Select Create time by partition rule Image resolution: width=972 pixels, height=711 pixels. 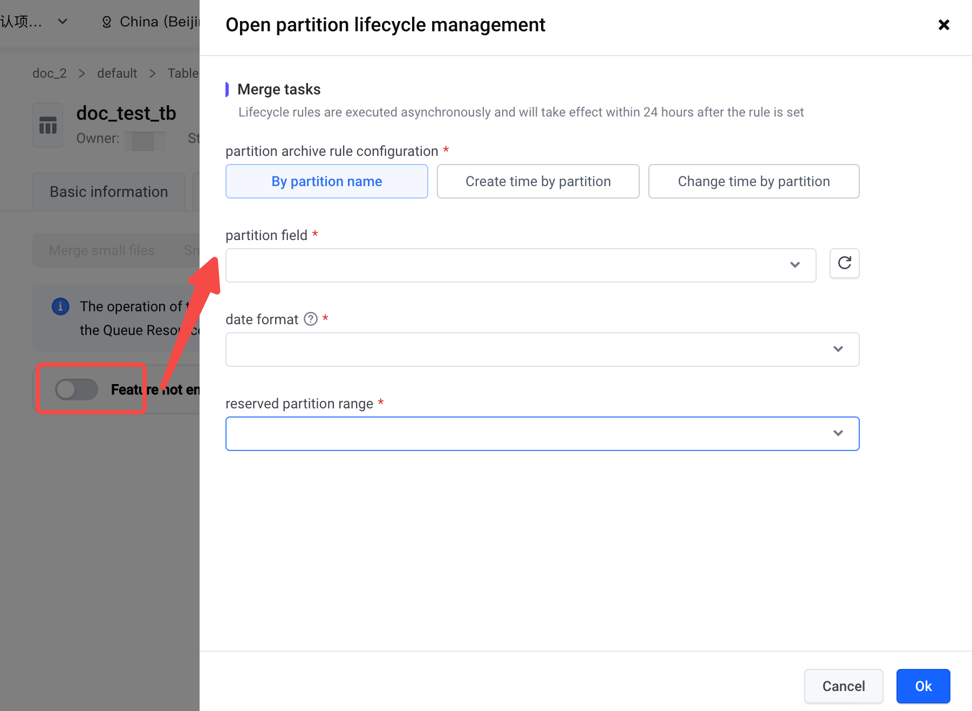538,181
